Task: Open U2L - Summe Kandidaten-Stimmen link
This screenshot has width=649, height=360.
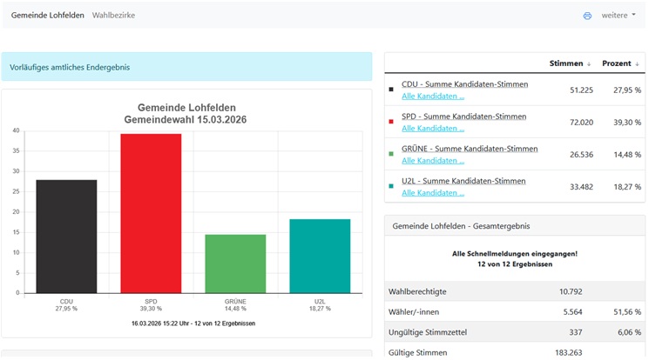Action: point(463,181)
